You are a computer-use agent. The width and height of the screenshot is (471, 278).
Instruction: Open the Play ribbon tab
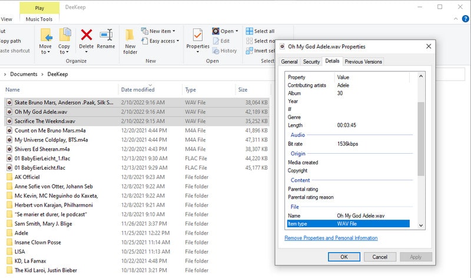pyautogui.click(x=39, y=8)
